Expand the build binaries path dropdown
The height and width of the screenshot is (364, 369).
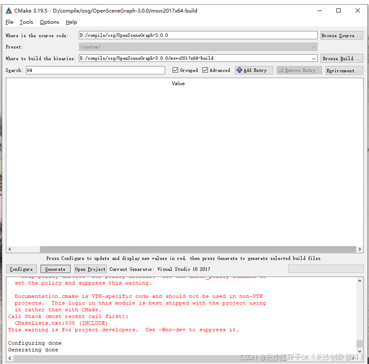(x=313, y=58)
